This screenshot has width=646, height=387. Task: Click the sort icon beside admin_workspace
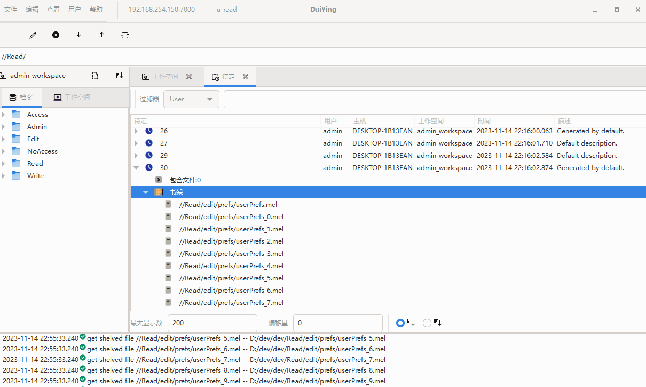(x=119, y=76)
